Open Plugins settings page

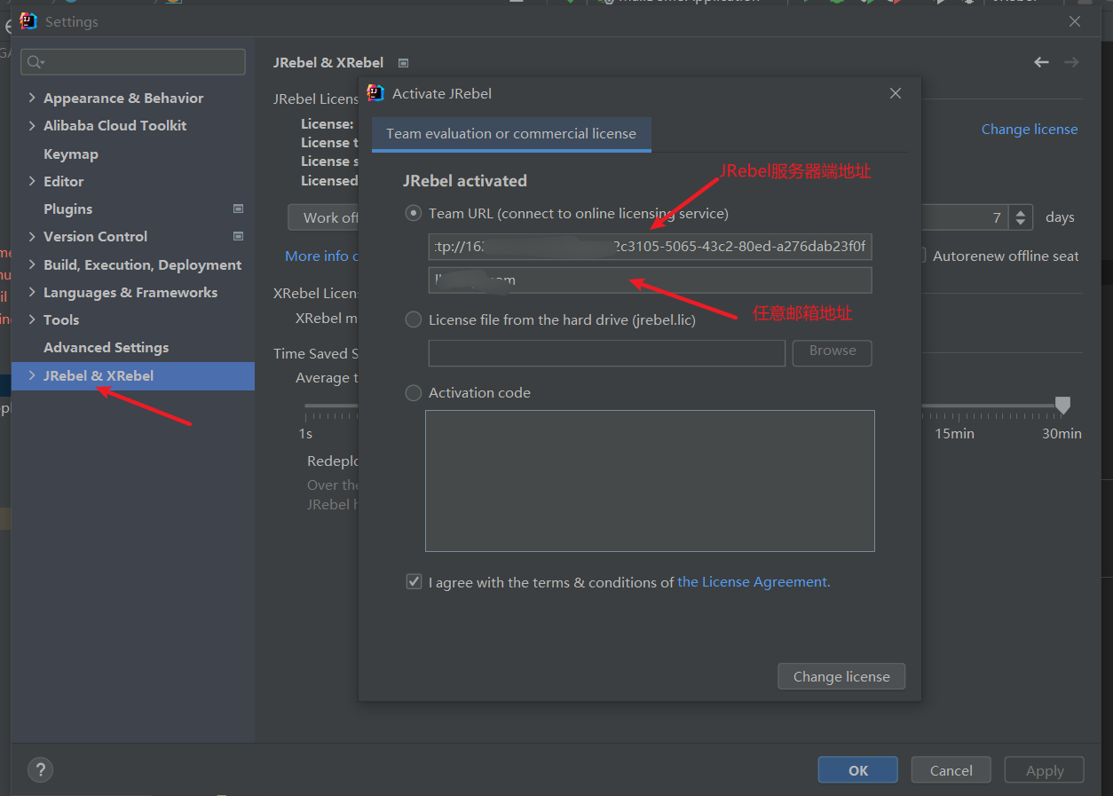coord(67,209)
